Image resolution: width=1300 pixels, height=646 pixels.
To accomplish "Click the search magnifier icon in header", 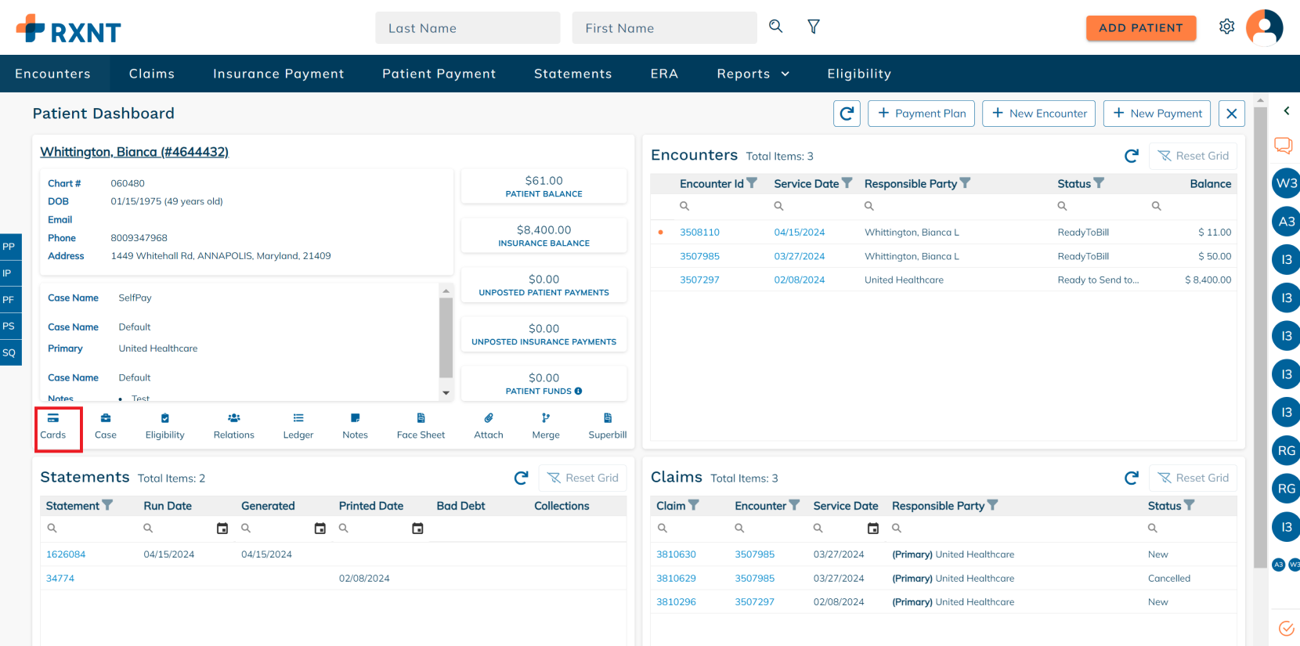I will [x=775, y=27].
